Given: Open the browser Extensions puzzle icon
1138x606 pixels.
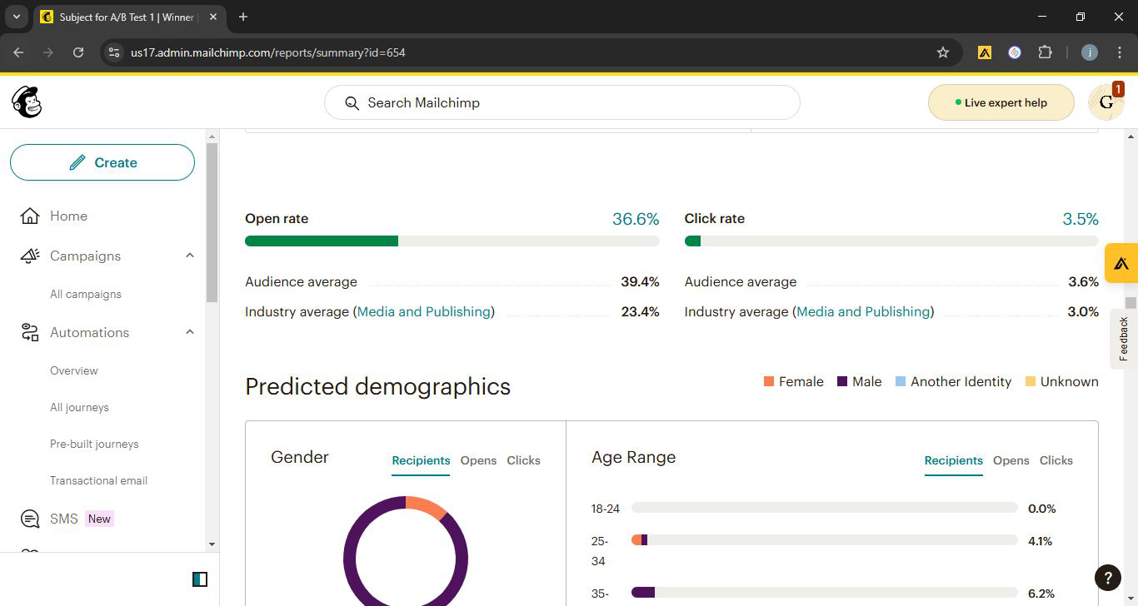Looking at the screenshot, I should [1045, 52].
